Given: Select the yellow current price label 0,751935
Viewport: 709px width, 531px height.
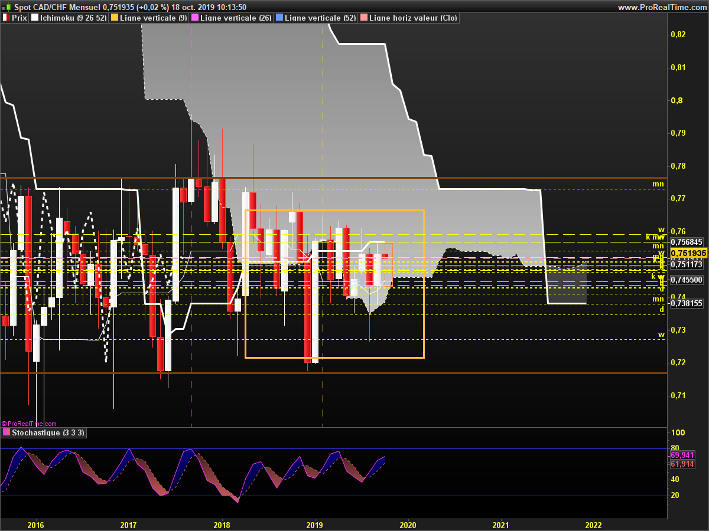Looking at the screenshot, I should (689, 253).
